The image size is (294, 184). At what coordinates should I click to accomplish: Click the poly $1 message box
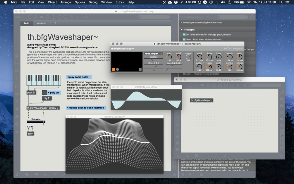pyautogui.click(x=47, y=98)
